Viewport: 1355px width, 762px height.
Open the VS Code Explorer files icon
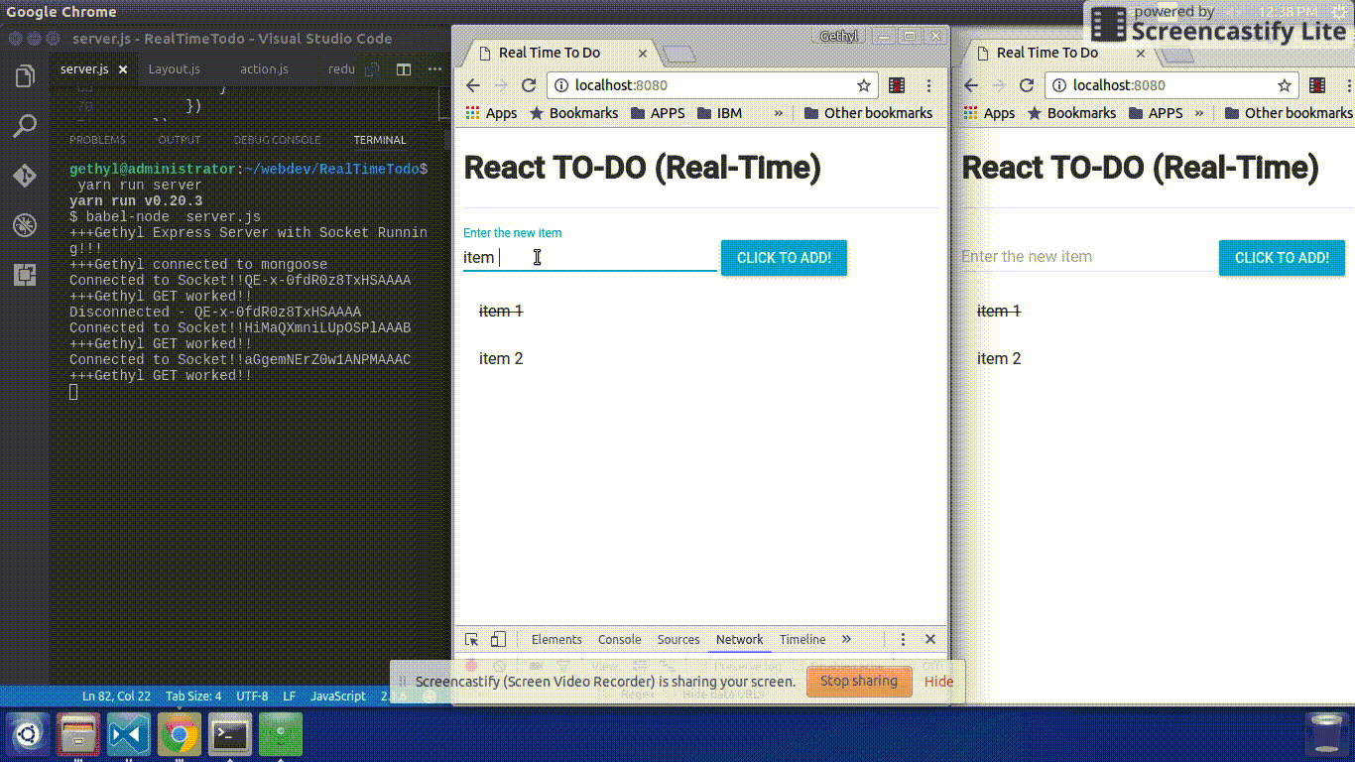tap(25, 76)
